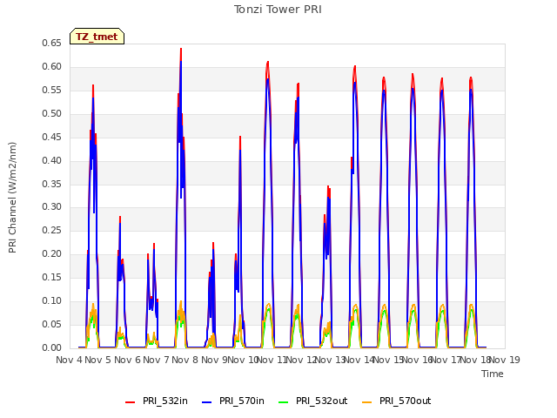Click the 0.10 y-axis tick label
The height and width of the screenshot is (418, 557).
[x=51, y=300]
